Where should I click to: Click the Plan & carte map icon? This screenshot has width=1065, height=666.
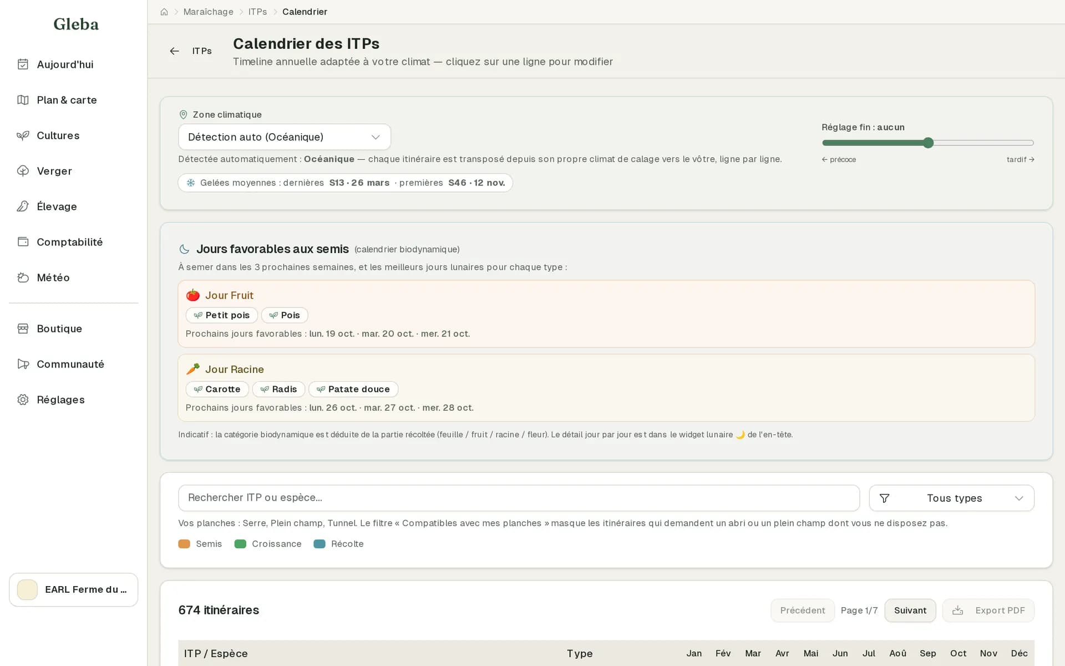[23, 100]
